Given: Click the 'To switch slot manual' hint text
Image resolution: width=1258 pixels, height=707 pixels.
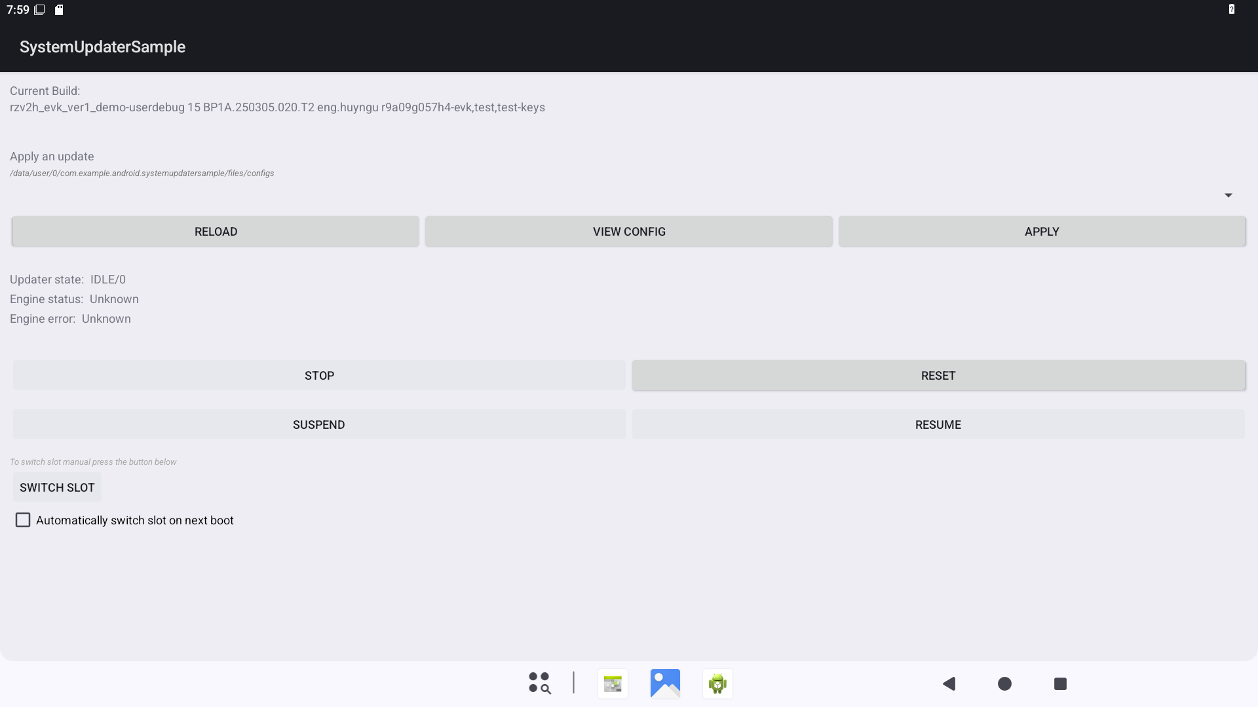Looking at the screenshot, I should click(93, 462).
